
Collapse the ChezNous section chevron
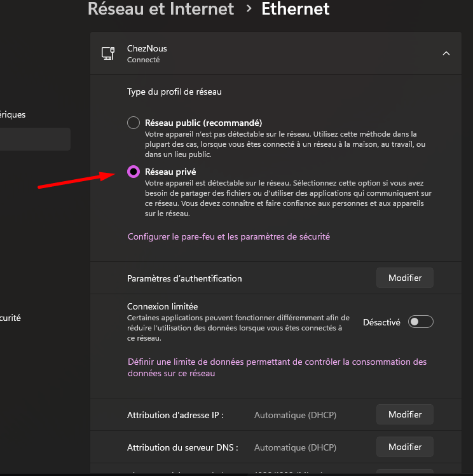click(446, 53)
